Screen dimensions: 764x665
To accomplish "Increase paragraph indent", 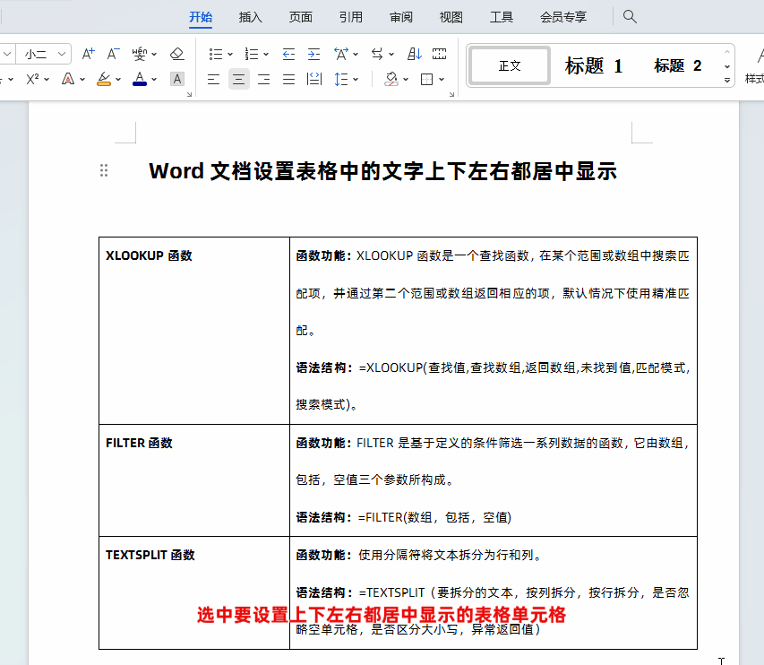I will click(313, 54).
